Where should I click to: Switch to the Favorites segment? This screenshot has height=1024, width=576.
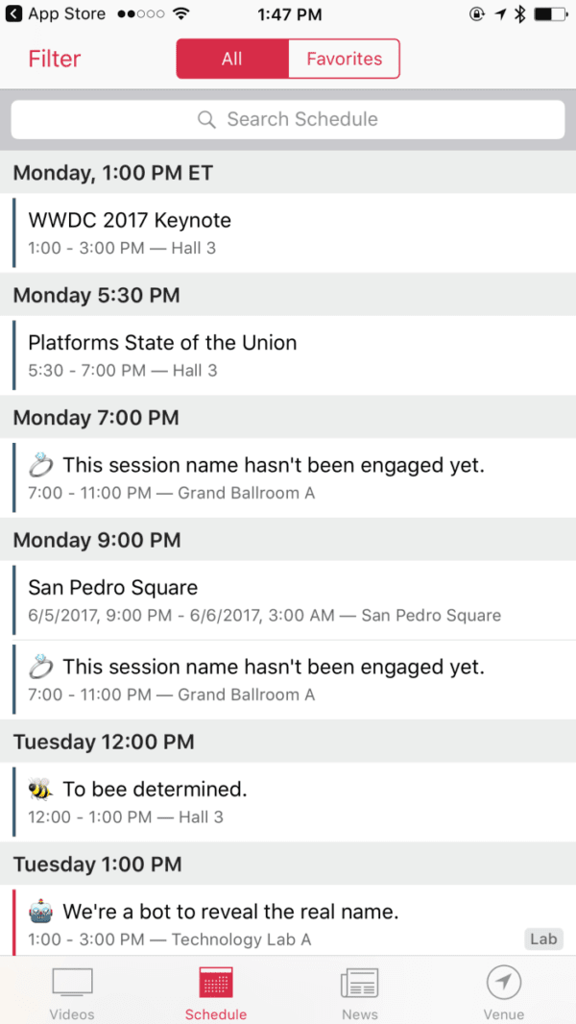point(344,60)
